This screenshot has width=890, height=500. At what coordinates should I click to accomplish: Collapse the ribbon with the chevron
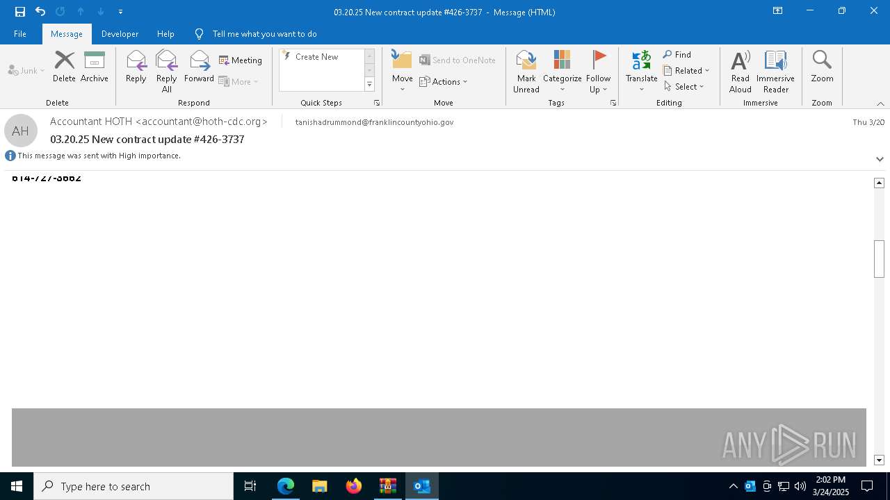[x=880, y=103]
